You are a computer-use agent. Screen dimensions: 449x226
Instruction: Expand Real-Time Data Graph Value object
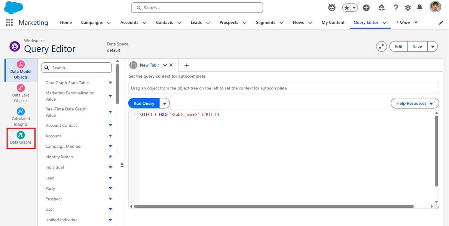tap(110, 112)
